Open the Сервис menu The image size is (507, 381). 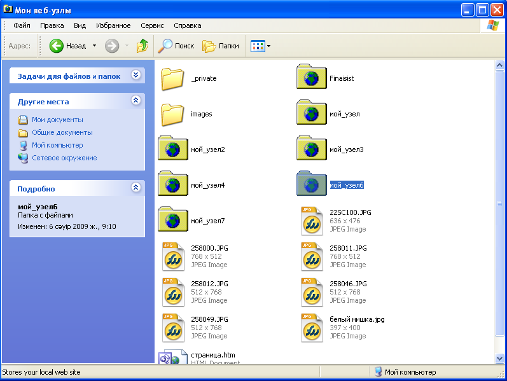[x=152, y=25]
